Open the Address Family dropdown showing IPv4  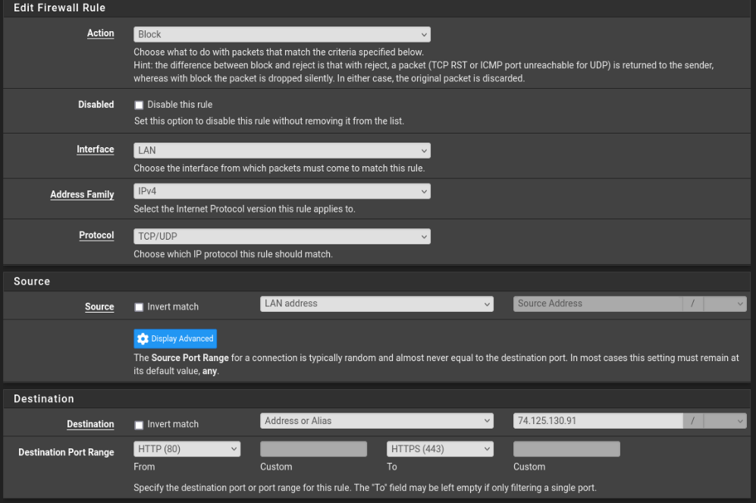tap(281, 190)
